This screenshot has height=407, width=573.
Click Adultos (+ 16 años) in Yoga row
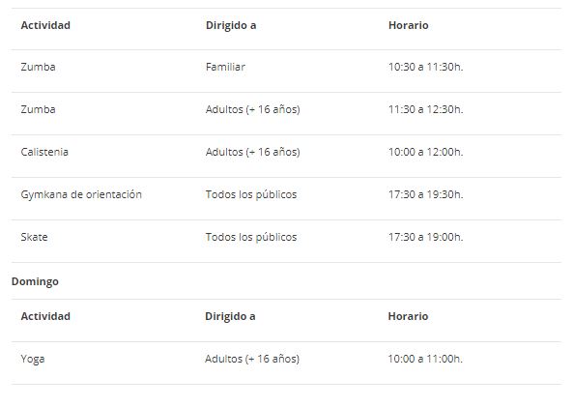tap(252, 359)
